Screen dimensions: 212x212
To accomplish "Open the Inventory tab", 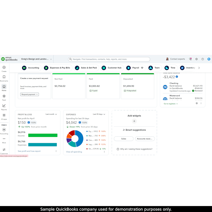I will (188, 68).
